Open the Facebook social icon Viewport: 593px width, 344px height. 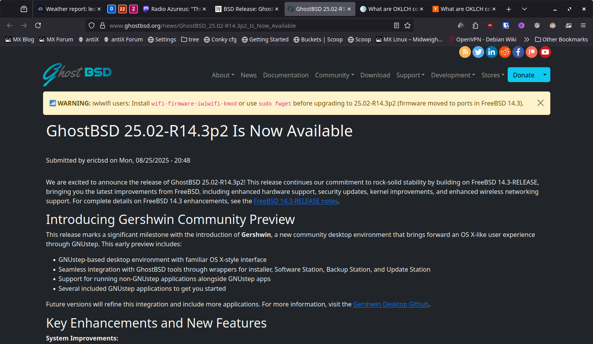click(x=518, y=52)
